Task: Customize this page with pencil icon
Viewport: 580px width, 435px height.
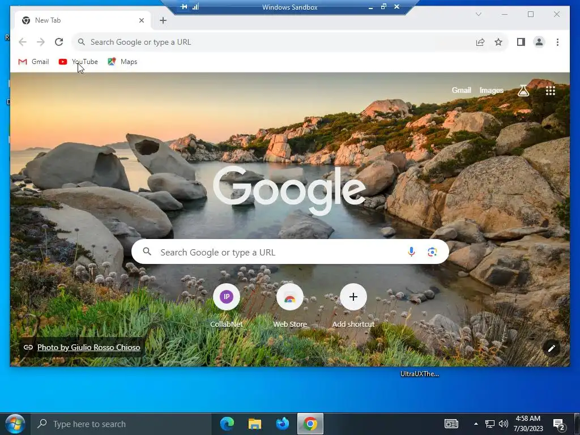Action: point(552,348)
